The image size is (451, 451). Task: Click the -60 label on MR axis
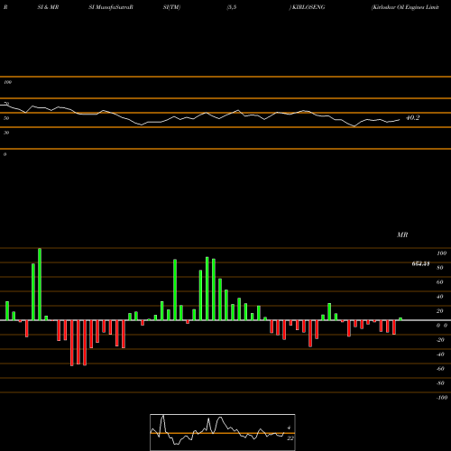pyautogui.click(x=440, y=369)
